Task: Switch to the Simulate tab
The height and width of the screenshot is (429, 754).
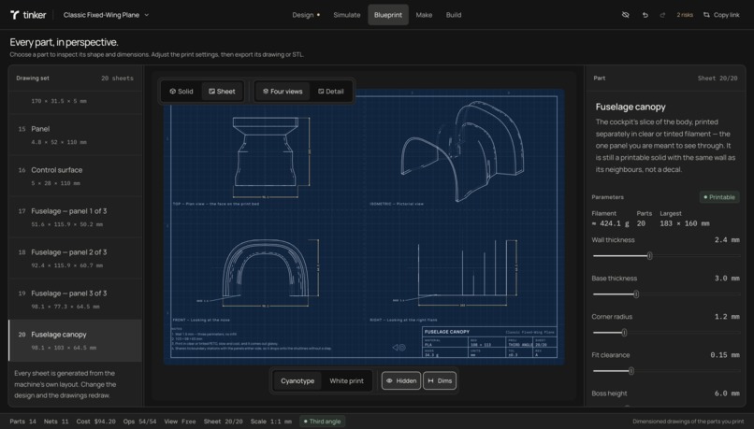Action: [x=347, y=15]
